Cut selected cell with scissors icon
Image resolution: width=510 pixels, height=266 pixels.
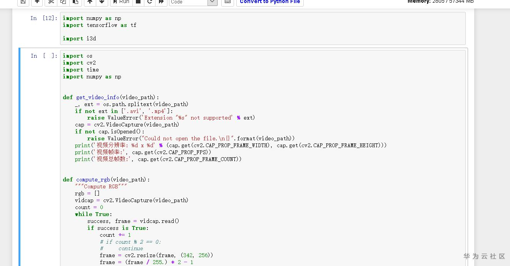(51, 2)
